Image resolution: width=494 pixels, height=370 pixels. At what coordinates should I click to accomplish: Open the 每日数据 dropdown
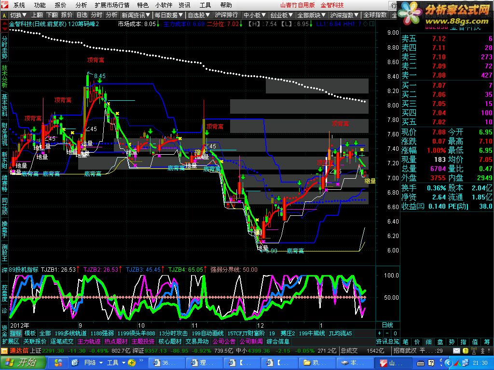169,15
